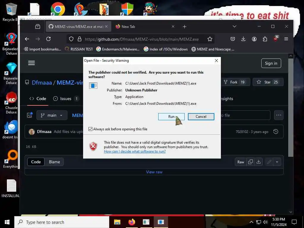Select Google Chrome desktop shortcut
304x228 pixels.
pyautogui.click(x=58, y=9)
